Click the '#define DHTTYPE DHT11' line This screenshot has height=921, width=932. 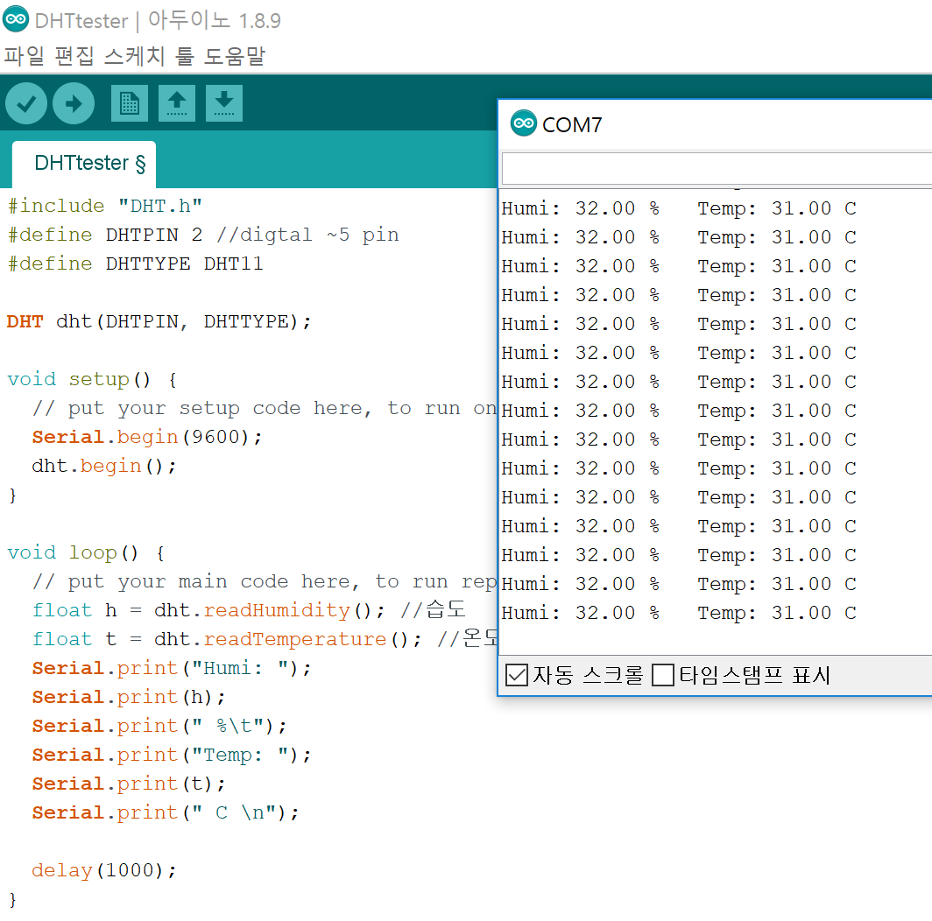pos(135,264)
